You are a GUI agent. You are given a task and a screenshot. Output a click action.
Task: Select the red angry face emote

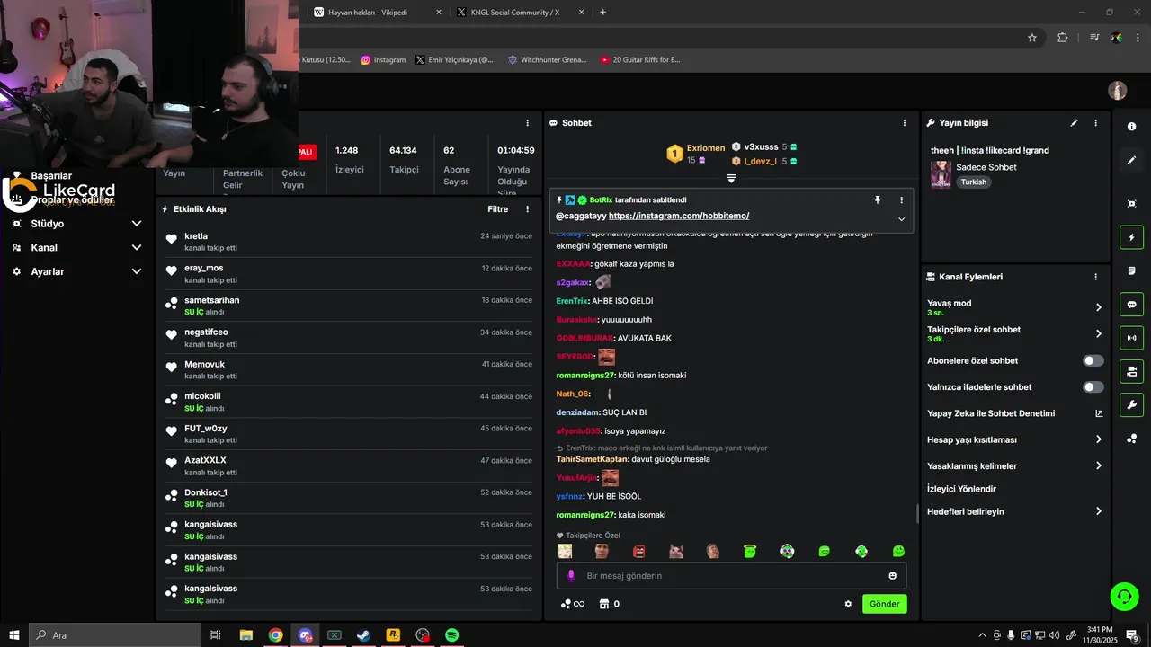tap(639, 551)
